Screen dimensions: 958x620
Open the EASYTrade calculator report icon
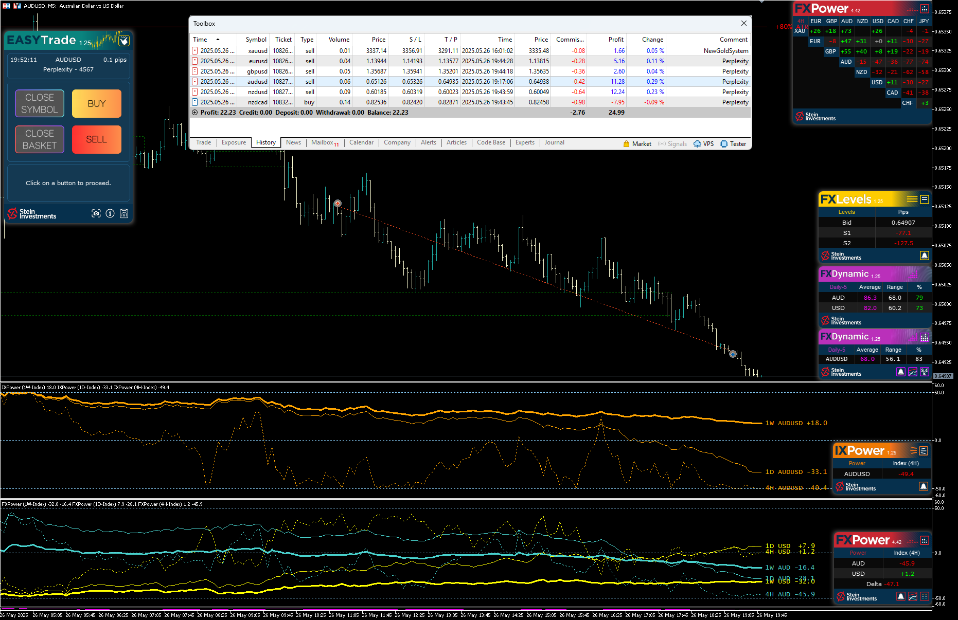pos(124,213)
